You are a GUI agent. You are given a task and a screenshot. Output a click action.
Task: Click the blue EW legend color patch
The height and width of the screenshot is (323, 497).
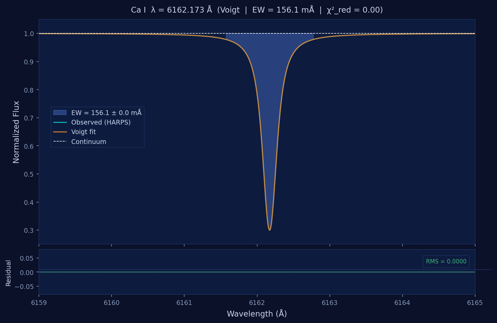point(60,113)
